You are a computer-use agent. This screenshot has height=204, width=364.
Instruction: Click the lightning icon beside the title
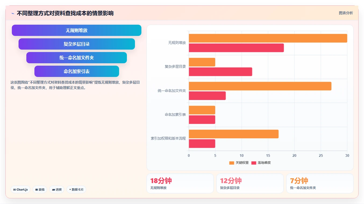(13, 13)
